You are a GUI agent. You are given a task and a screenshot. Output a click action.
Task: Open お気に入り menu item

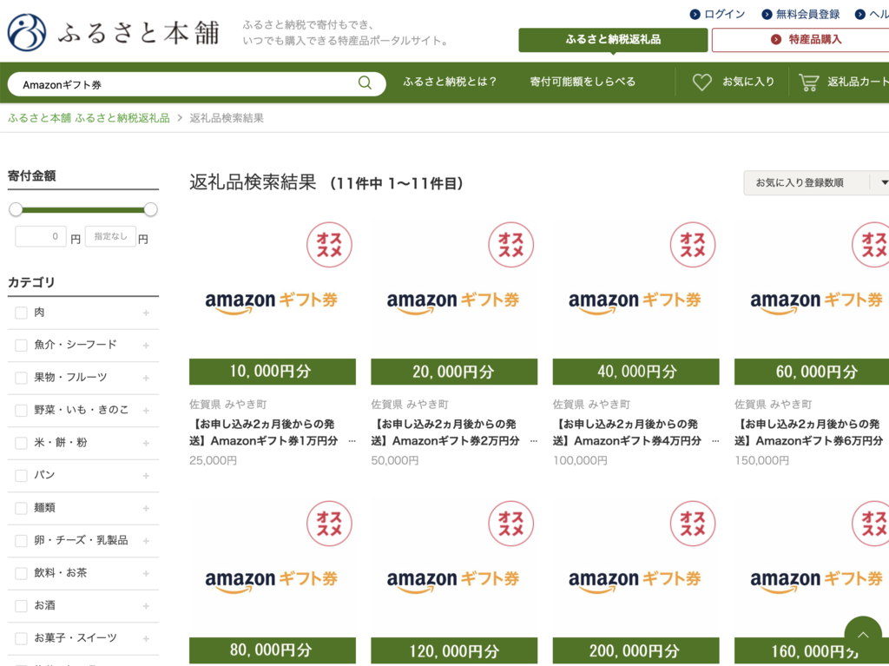point(734,82)
